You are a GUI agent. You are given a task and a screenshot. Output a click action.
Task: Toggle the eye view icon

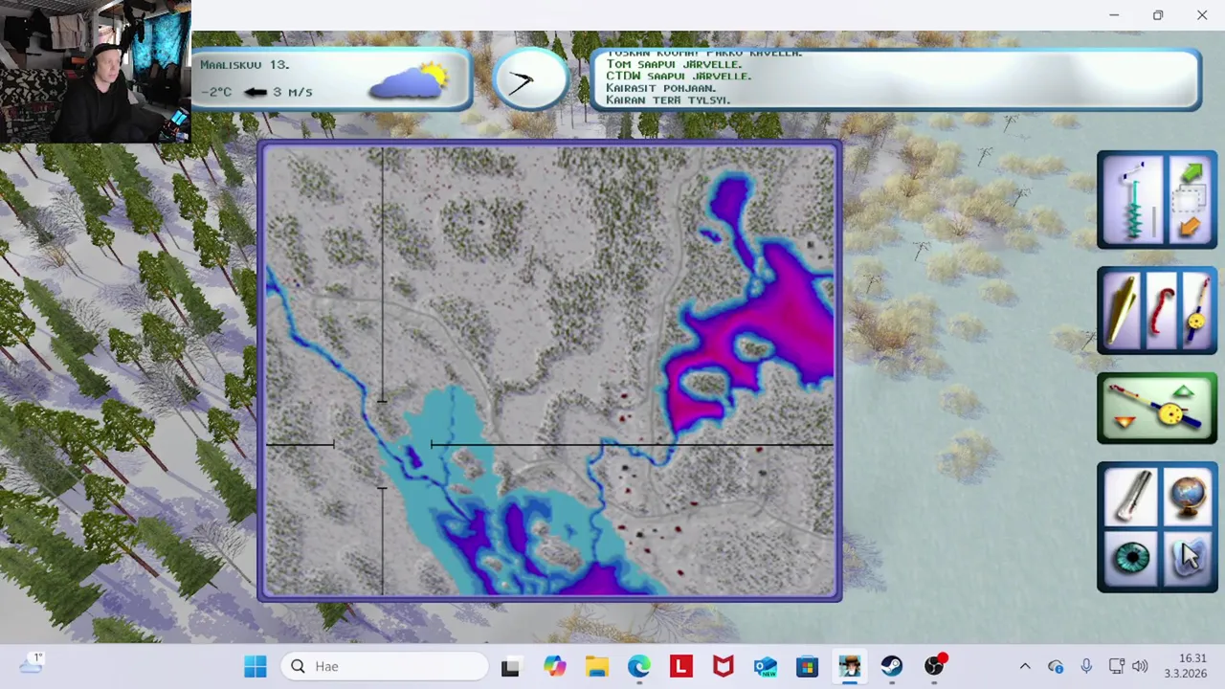point(1131,558)
